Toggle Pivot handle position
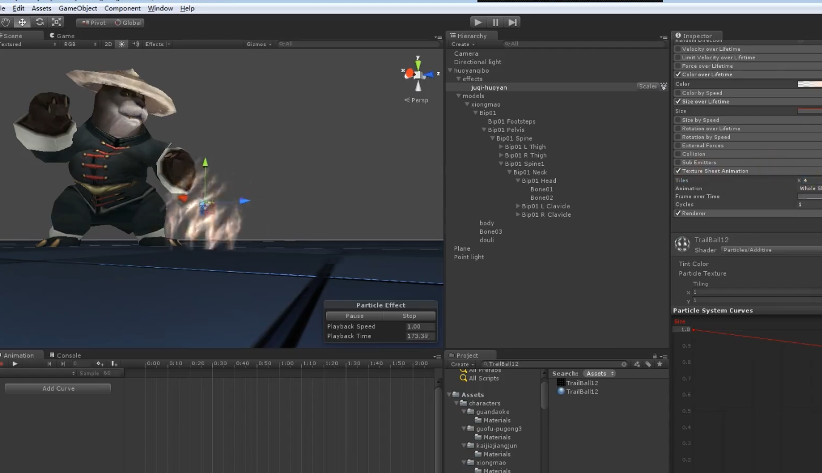This screenshot has height=473, width=822. pyautogui.click(x=93, y=23)
